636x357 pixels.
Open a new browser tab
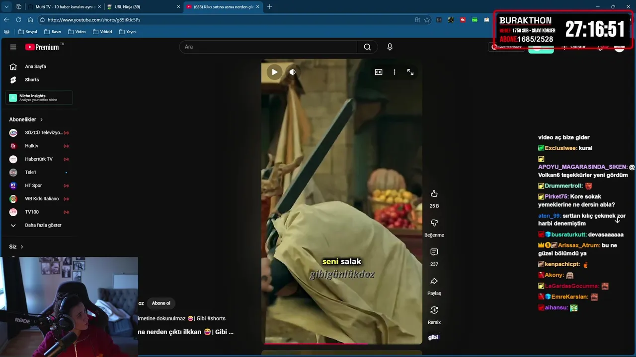[270, 7]
